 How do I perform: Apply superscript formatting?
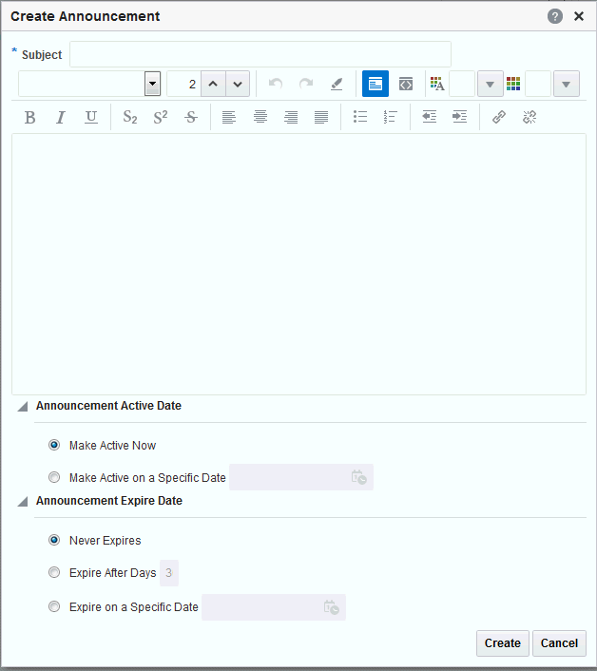161,117
